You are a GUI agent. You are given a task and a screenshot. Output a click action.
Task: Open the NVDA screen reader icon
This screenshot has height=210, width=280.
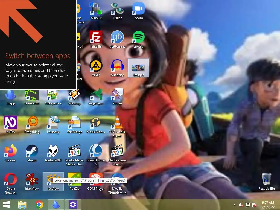click(x=11, y=125)
